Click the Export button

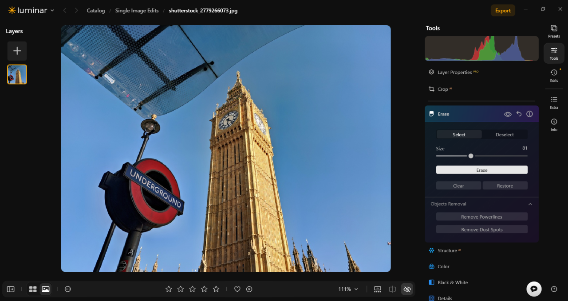(503, 11)
